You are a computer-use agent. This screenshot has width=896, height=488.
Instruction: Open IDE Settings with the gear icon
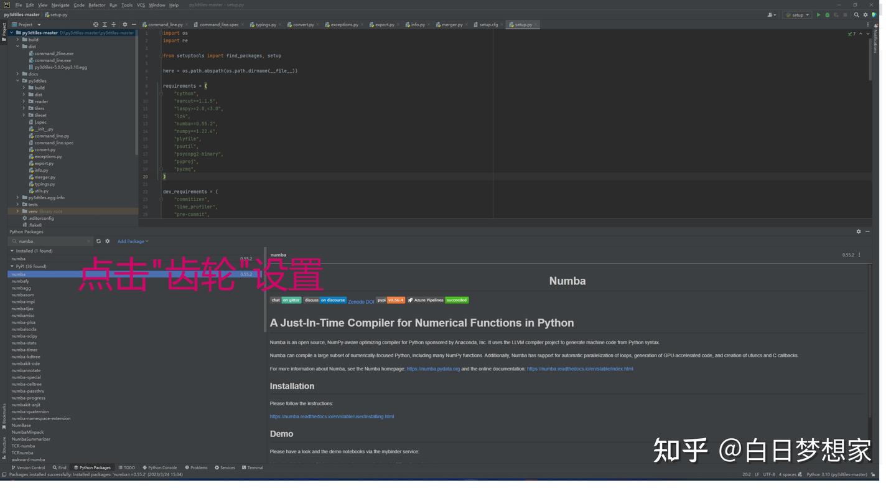pyautogui.click(x=866, y=14)
